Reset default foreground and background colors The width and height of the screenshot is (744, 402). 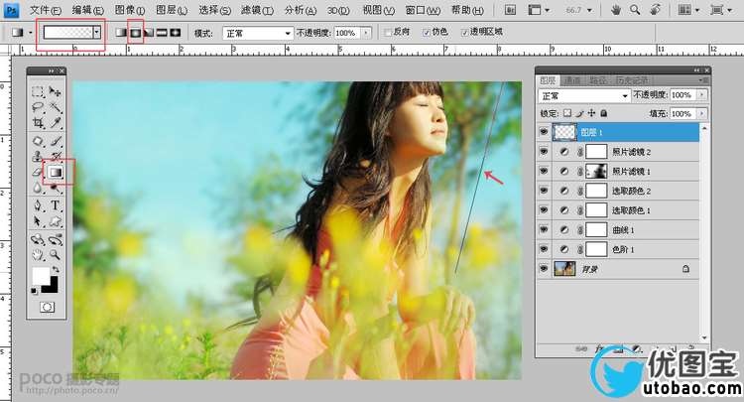(34, 291)
